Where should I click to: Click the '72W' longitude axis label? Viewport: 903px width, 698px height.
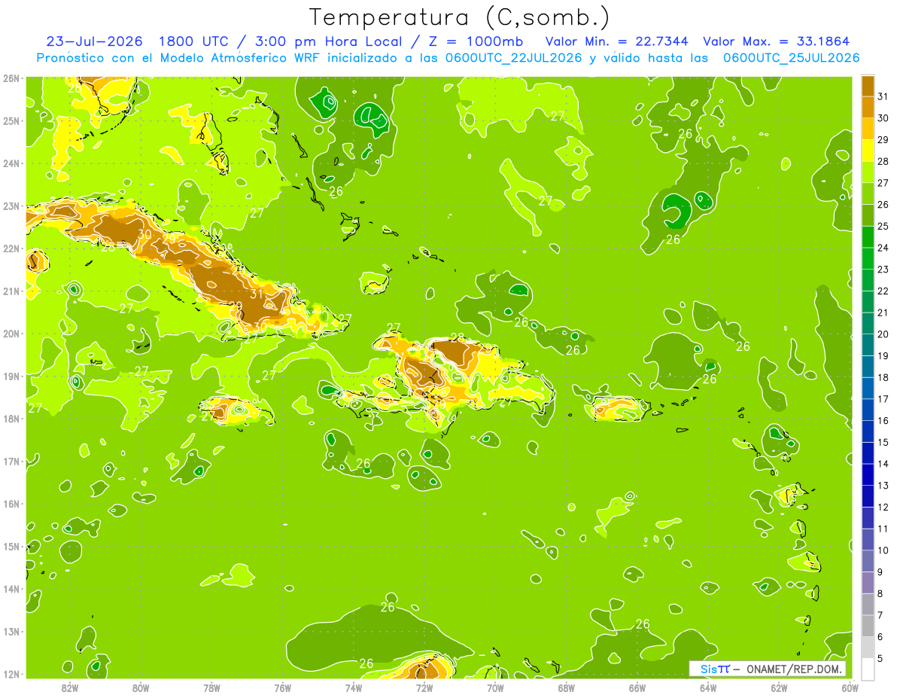[x=424, y=687]
